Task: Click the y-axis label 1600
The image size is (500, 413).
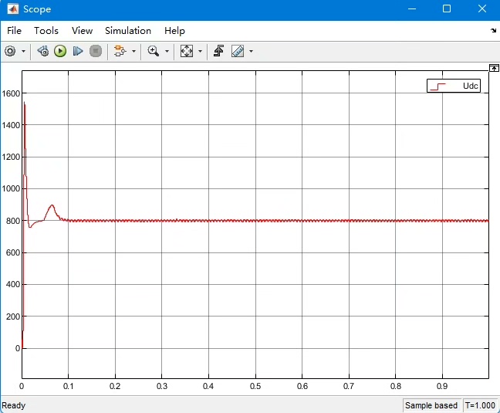Action: point(11,93)
